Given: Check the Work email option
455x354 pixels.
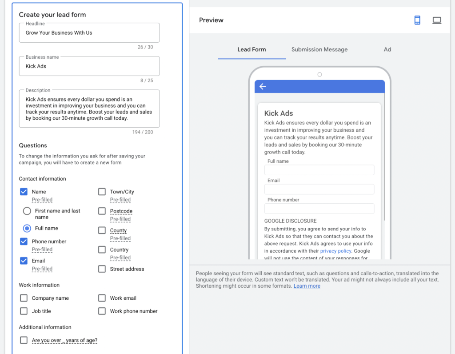Looking at the screenshot, I should point(102,298).
